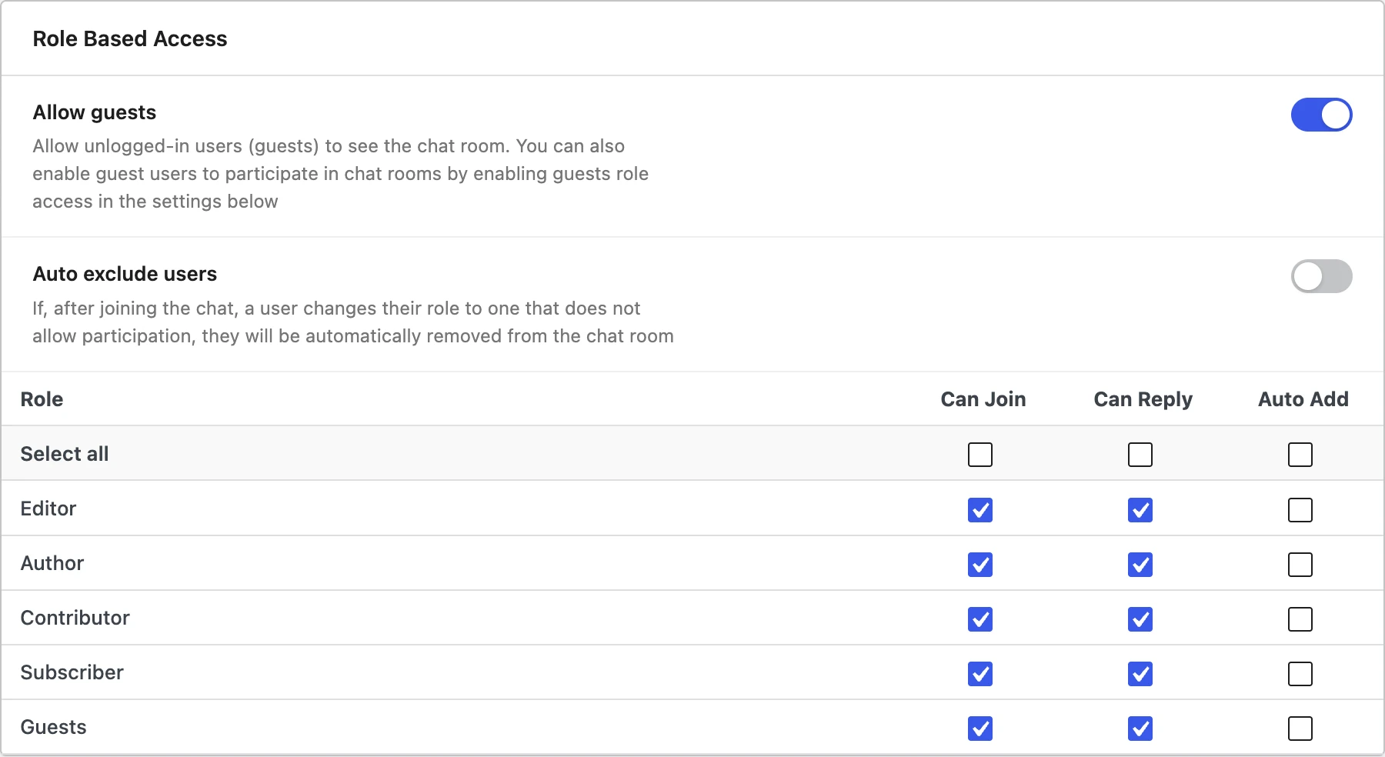
Task: Click the Can Reply column header
Action: pyautogui.click(x=1143, y=399)
